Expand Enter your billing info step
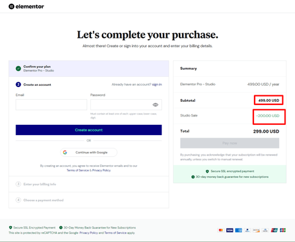This screenshot has width=295, height=242. pyautogui.click(x=88, y=184)
